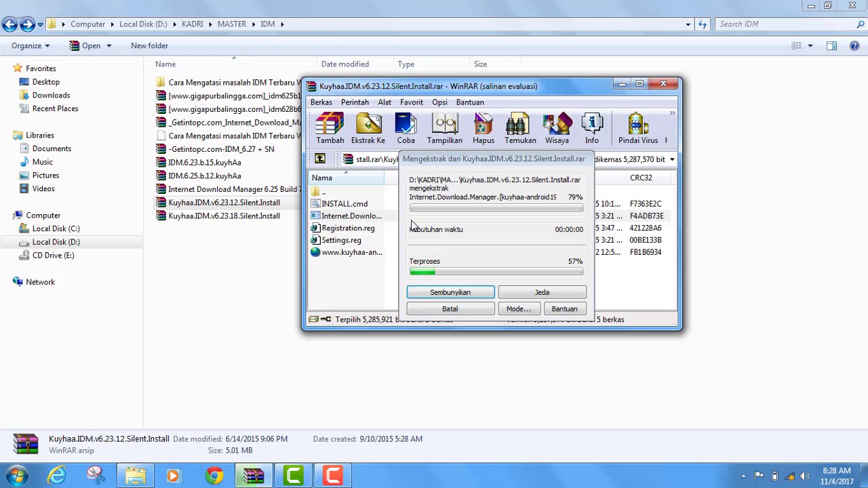Open the Perintah menu
Screen dimensions: 868x488
355,102
